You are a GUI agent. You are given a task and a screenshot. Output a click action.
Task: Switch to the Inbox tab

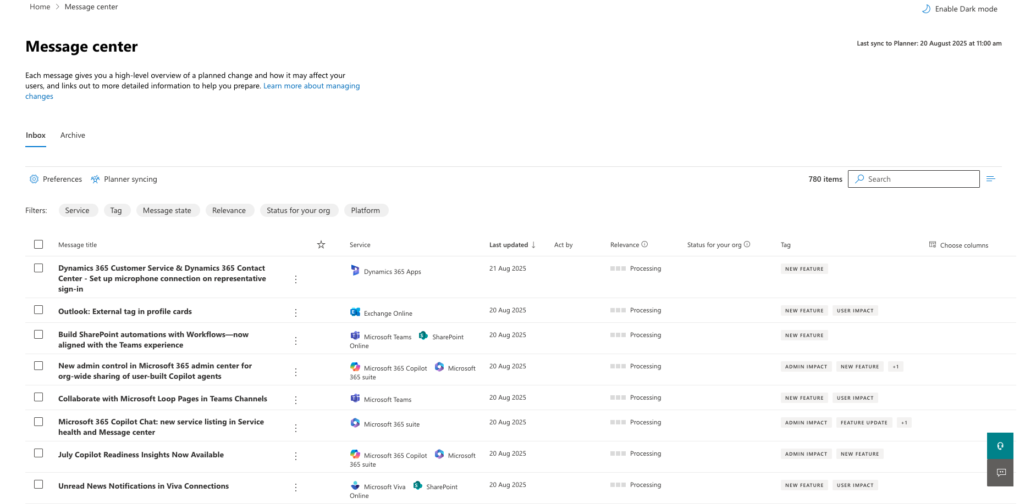[x=36, y=135]
